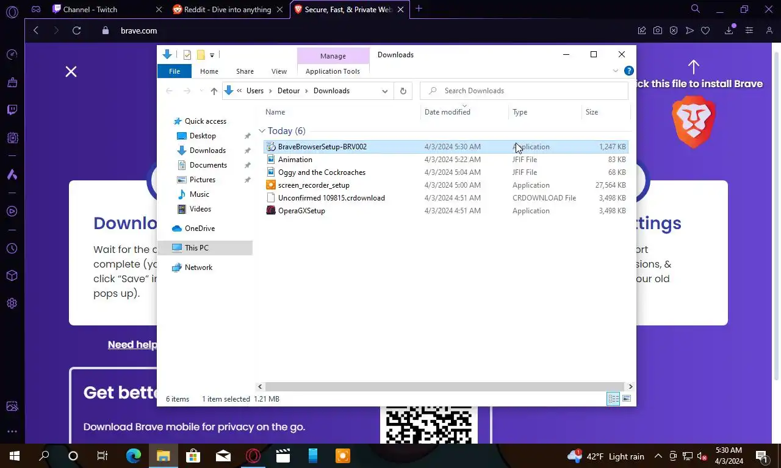Switch to large icons view in Explorer status bar
Image resolution: width=781 pixels, height=468 pixels.
(627, 399)
